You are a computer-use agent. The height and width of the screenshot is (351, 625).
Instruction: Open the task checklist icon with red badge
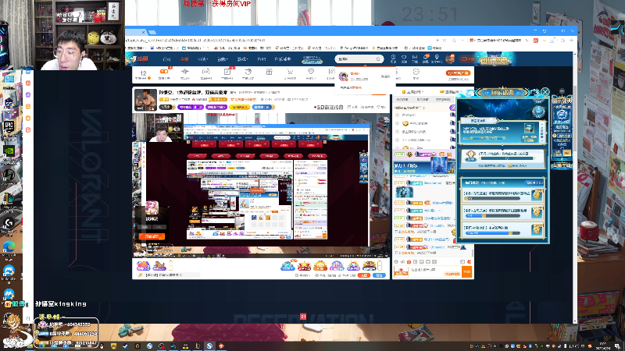[227, 73]
